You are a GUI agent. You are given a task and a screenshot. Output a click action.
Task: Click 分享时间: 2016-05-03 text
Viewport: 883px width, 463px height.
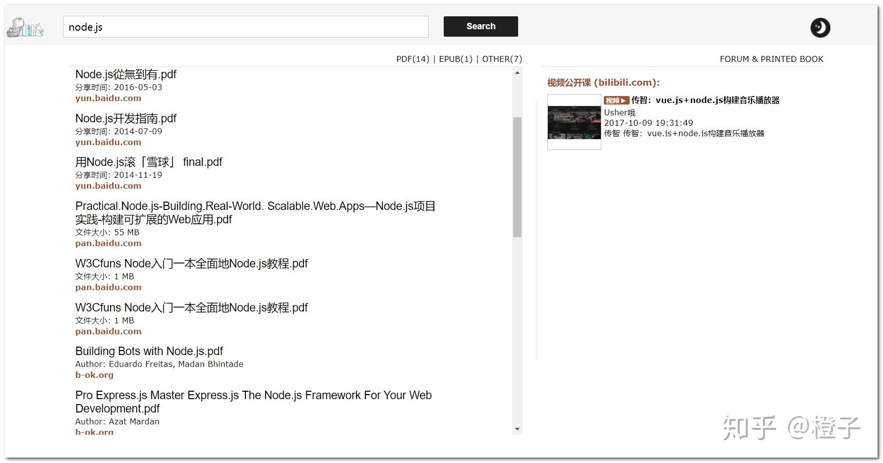click(118, 87)
